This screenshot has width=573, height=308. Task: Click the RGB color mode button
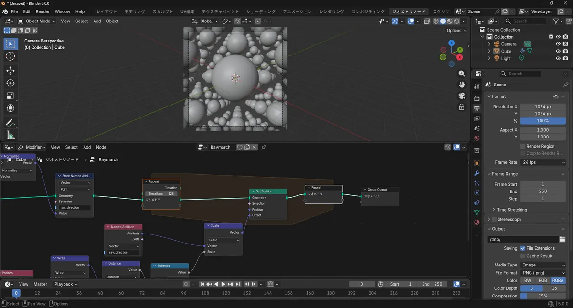(x=543, y=280)
